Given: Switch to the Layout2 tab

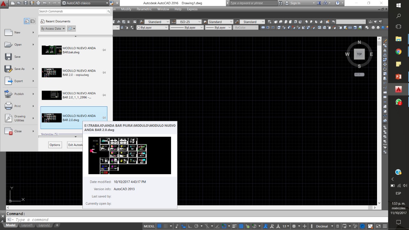Looking at the screenshot, I should (44, 225).
